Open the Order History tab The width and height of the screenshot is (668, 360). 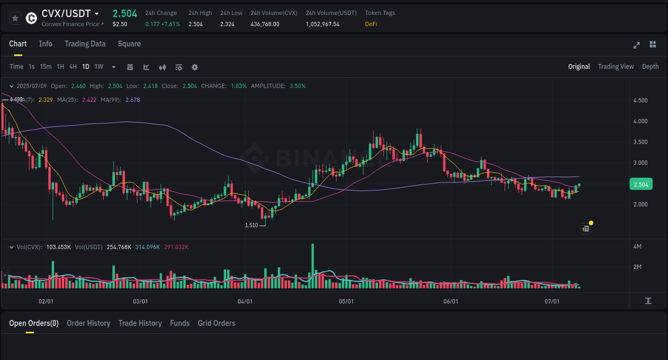click(88, 323)
